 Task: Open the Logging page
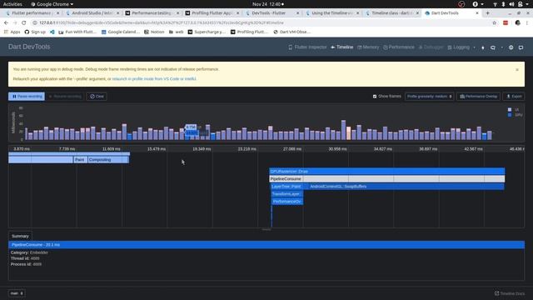pyautogui.click(x=459, y=47)
